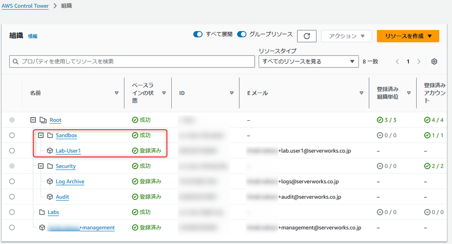
Task: Click the lab.user1@serverworks.co.jp email cell
Action: coord(299,151)
